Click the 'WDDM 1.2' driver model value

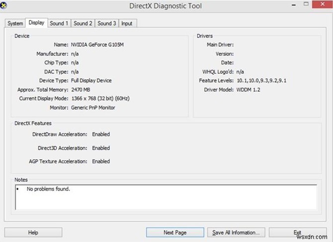click(249, 90)
